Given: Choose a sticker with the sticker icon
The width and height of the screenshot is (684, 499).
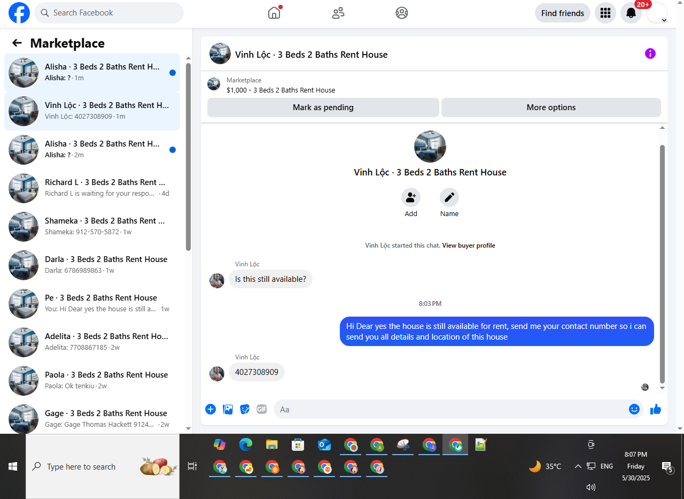Looking at the screenshot, I should pyautogui.click(x=245, y=409).
